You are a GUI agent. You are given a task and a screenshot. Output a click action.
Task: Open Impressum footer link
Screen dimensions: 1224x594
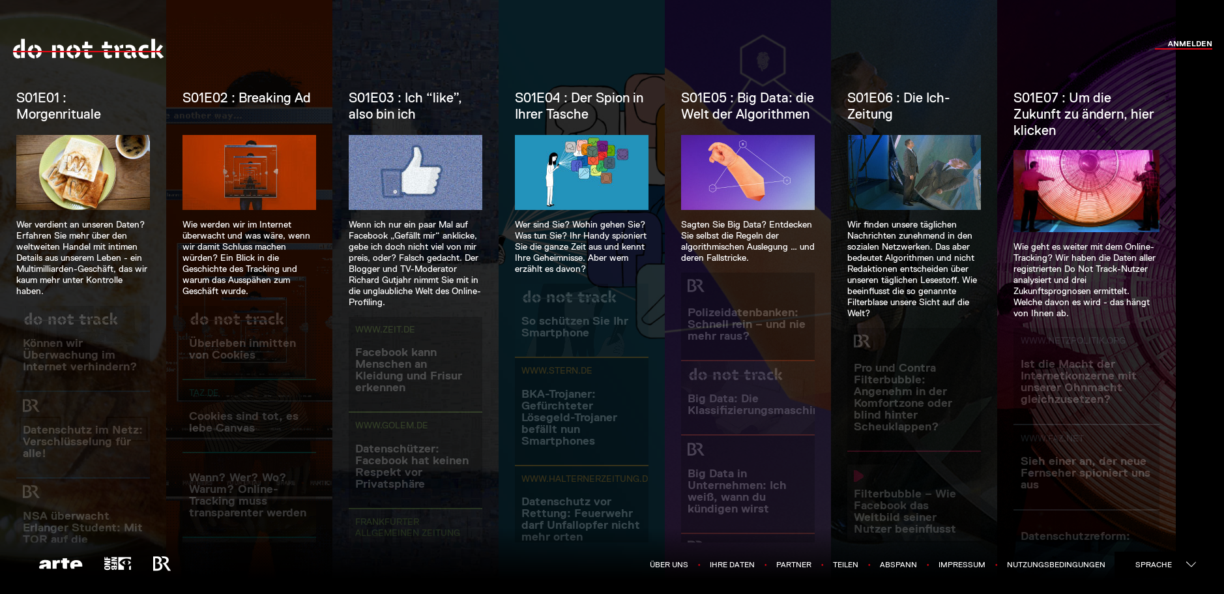tap(961, 565)
